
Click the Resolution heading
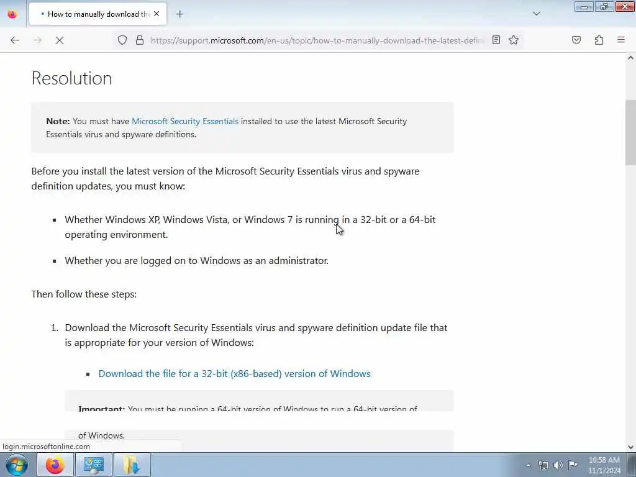tap(72, 78)
